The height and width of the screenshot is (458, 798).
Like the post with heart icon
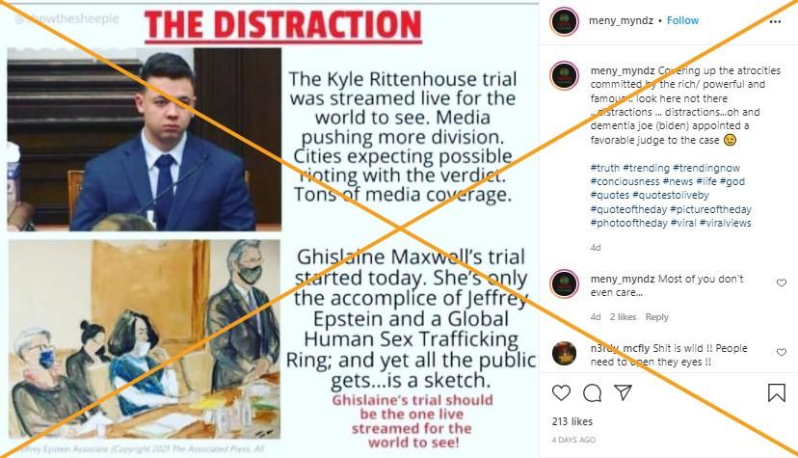coord(561,392)
